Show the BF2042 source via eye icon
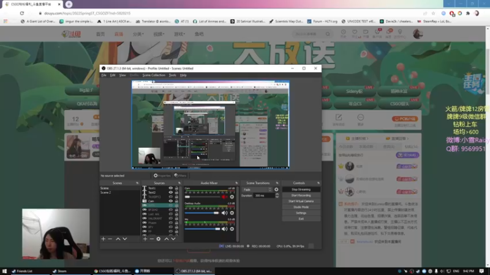The width and height of the screenshot is (490, 275). (x=171, y=210)
